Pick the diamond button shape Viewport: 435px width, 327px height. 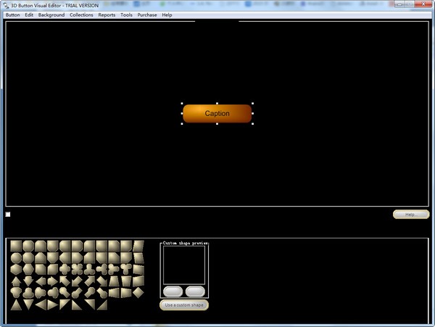[x=138, y=292]
